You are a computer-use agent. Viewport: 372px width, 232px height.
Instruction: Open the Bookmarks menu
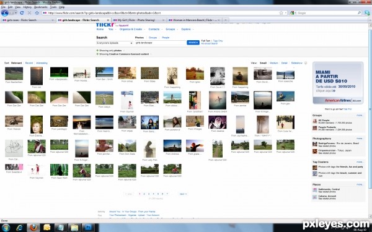(40, 7)
